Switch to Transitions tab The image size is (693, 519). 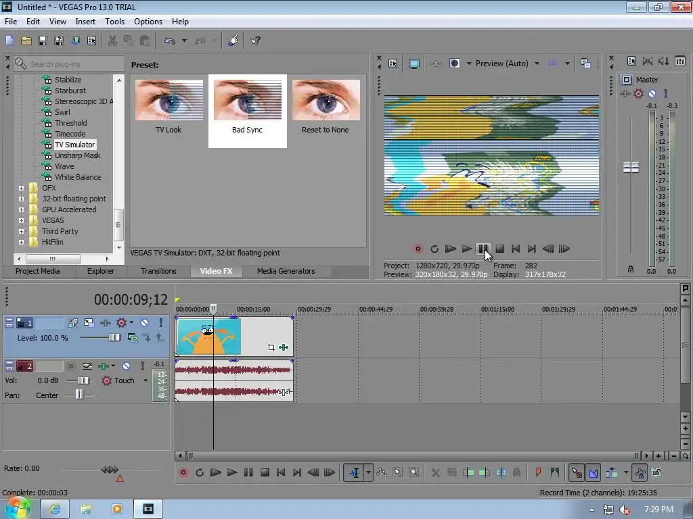pos(158,271)
